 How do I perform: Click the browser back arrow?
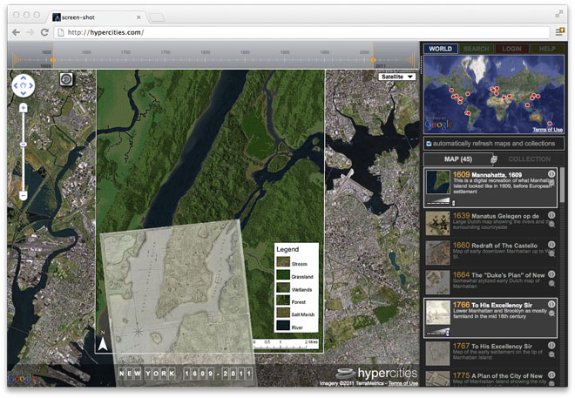[17, 32]
